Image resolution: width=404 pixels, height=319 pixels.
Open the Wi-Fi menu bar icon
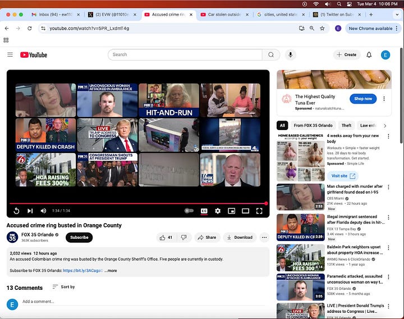316,4
